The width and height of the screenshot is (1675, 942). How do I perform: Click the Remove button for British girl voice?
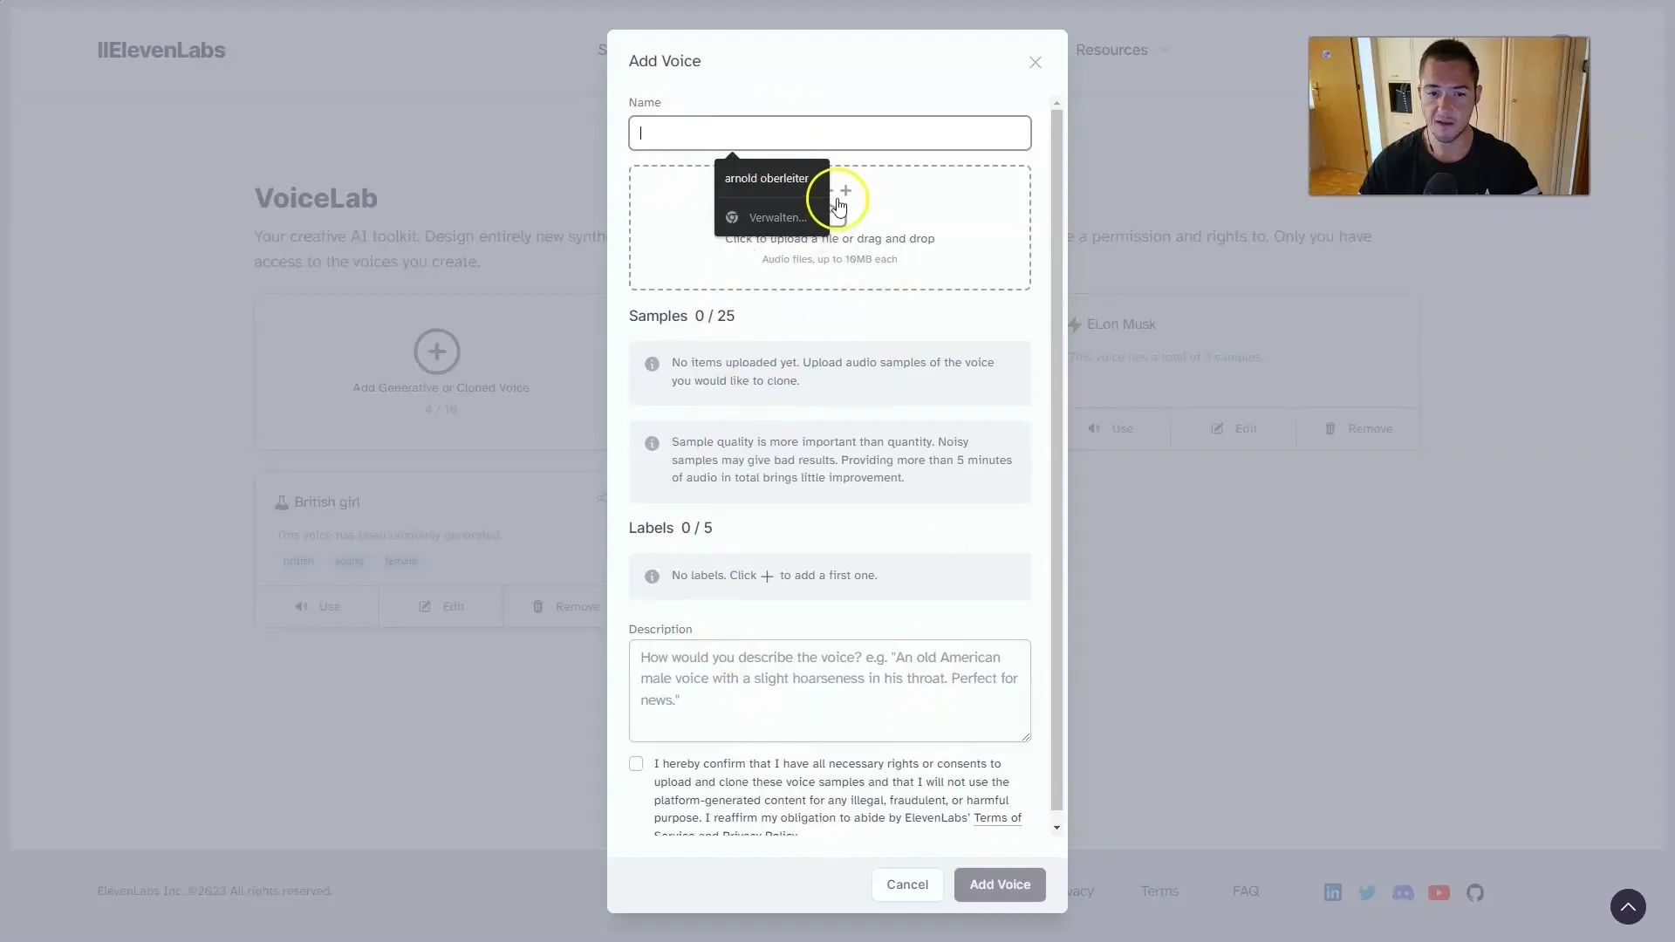[x=567, y=605]
